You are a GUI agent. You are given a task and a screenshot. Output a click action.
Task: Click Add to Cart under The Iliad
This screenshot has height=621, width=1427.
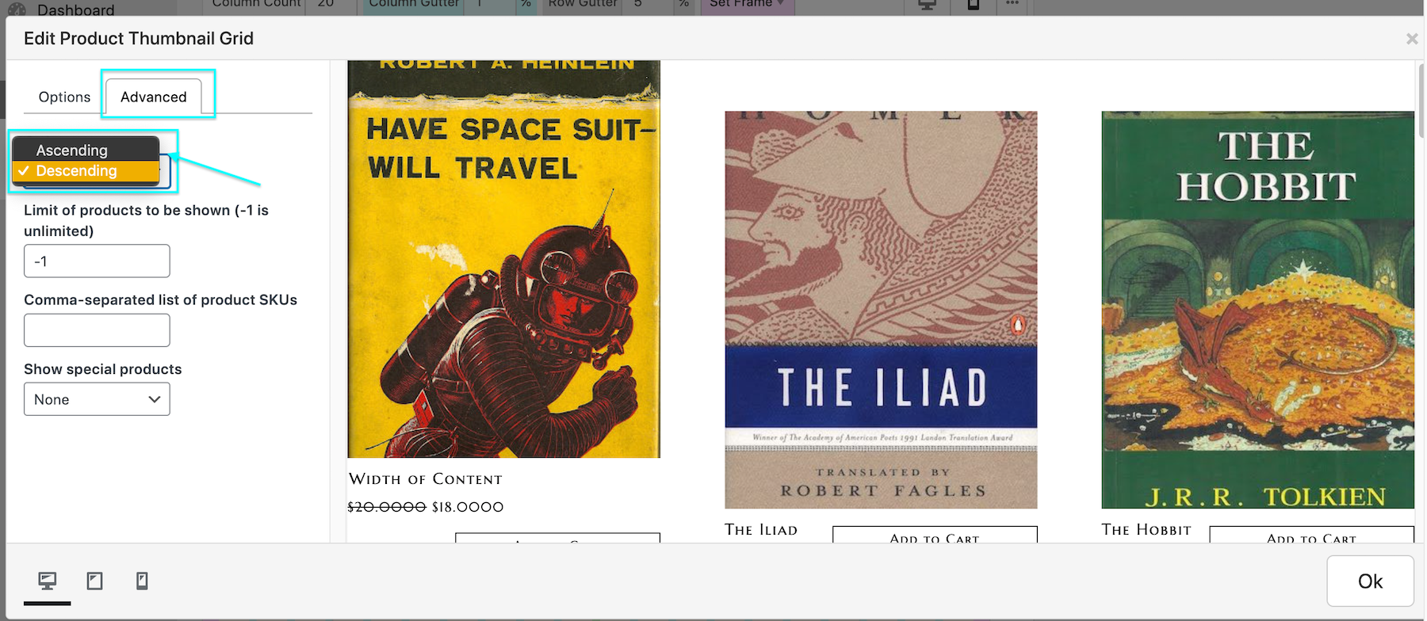point(934,536)
